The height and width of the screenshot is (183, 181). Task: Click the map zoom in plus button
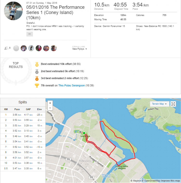[50, 103]
